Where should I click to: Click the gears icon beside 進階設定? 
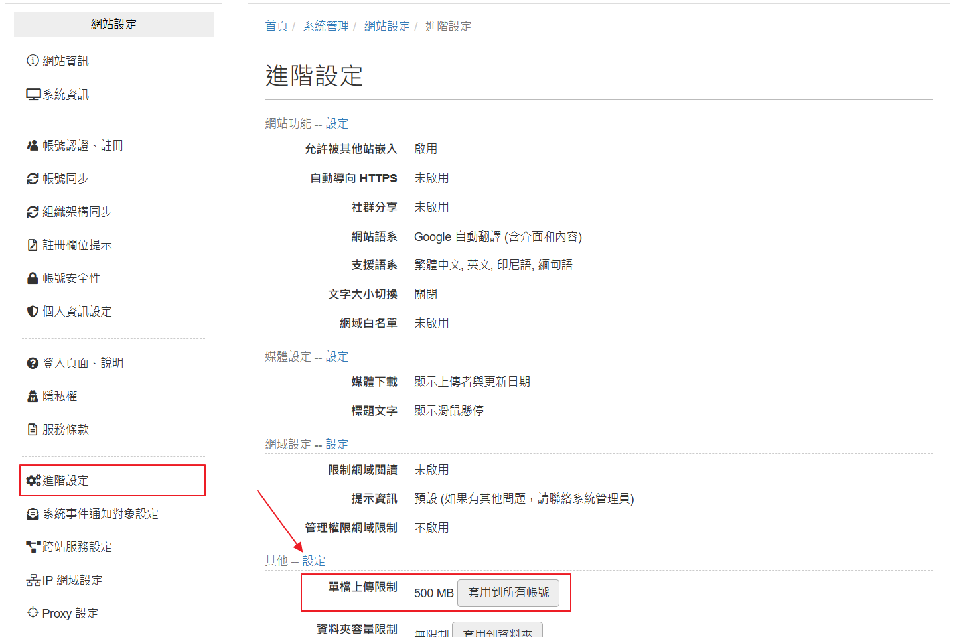click(x=34, y=480)
